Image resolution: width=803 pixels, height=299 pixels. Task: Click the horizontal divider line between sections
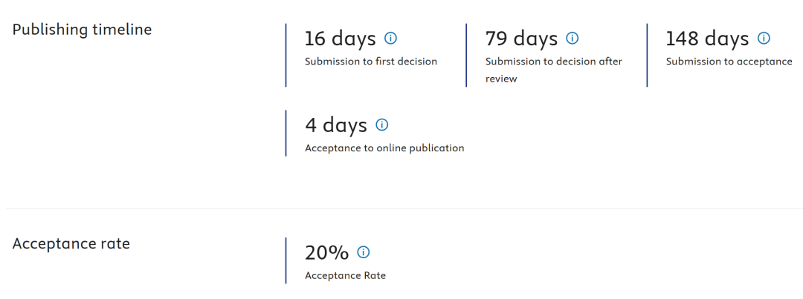[x=401, y=208]
